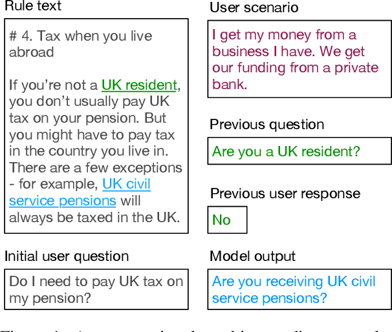392x332 pixels.
Task: Click the "you don't usually pay UK" line
Action: (88, 102)
